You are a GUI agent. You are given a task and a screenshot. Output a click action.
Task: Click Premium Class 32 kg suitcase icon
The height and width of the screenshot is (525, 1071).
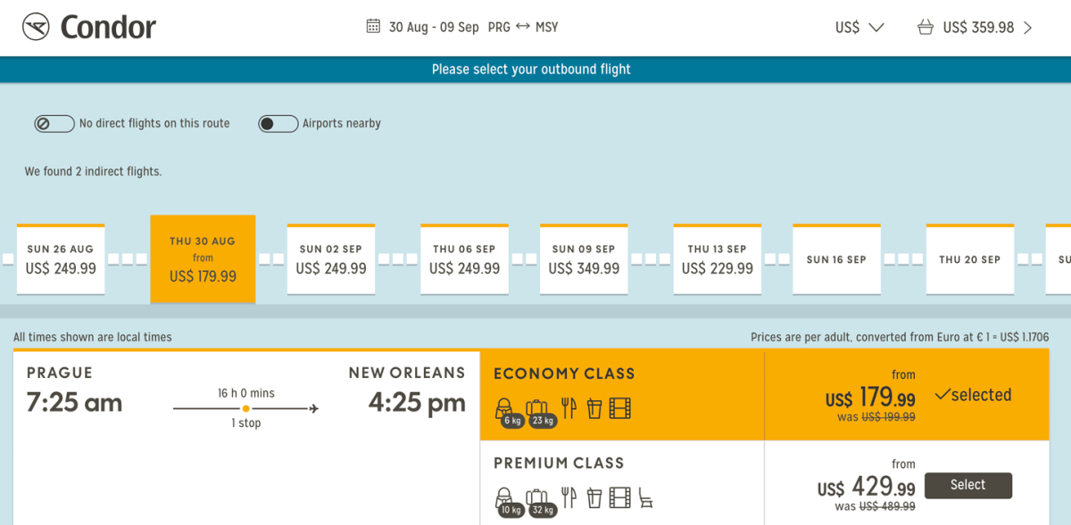point(537,499)
